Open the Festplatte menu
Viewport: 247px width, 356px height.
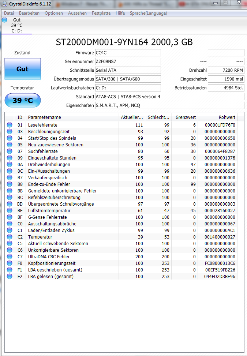pyautogui.click(x=101, y=13)
